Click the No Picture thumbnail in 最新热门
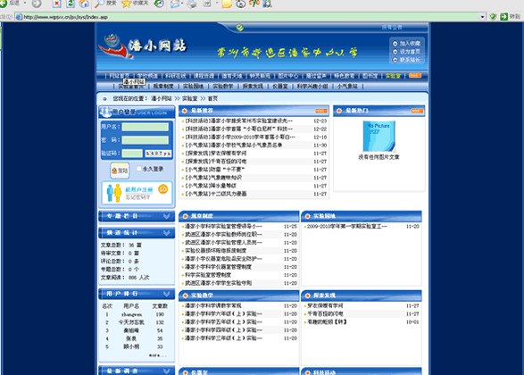 (379, 136)
